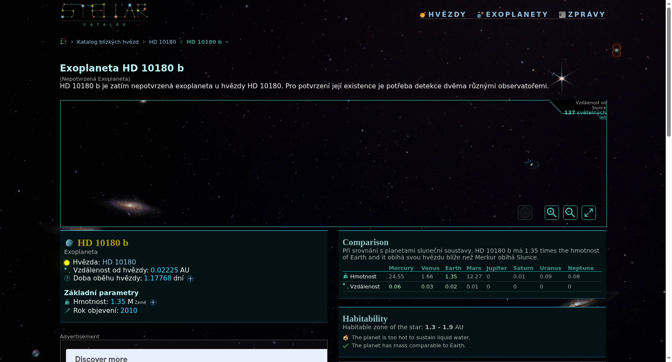This screenshot has height=362, width=672.
Task: Click the orbital period value 1.17768
Action: tap(157, 278)
